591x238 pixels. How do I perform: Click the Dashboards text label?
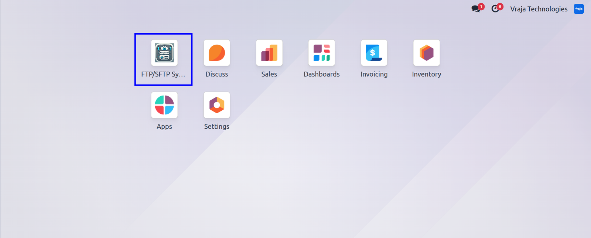322,74
